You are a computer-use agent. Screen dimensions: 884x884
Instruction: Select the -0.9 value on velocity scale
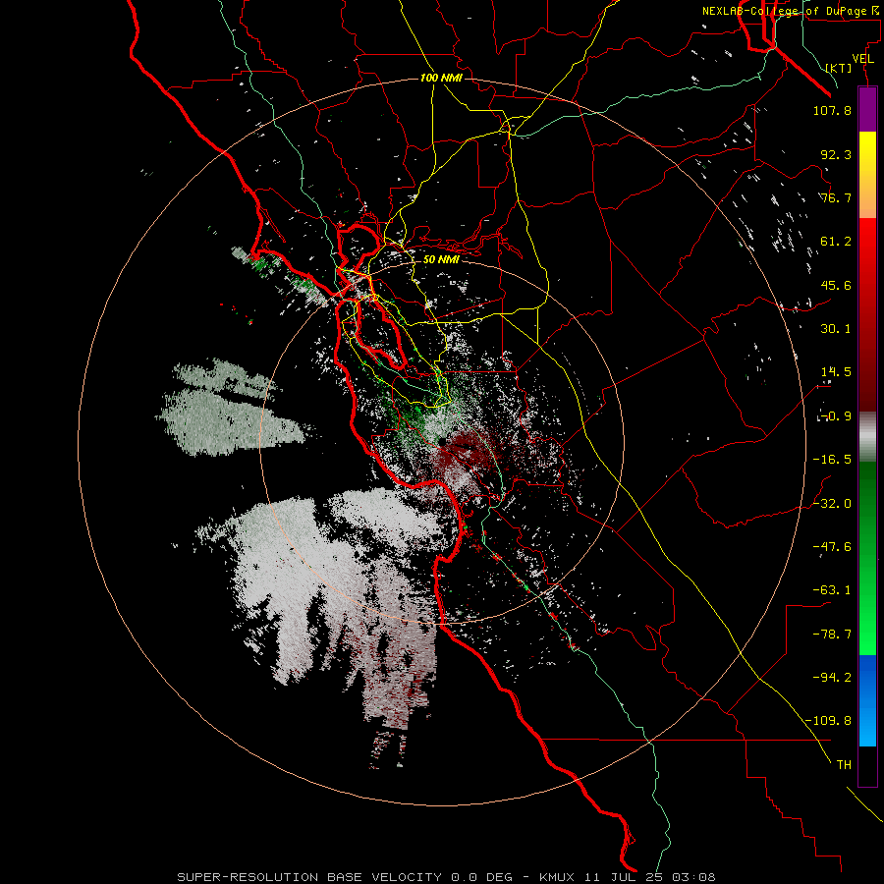click(834, 416)
